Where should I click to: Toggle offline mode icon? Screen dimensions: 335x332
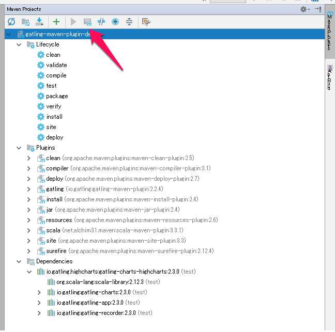101,22
